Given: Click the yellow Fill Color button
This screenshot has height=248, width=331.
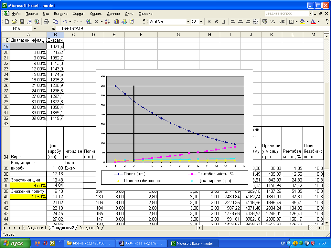Looking at the screenshot, I should tap(303, 22).
